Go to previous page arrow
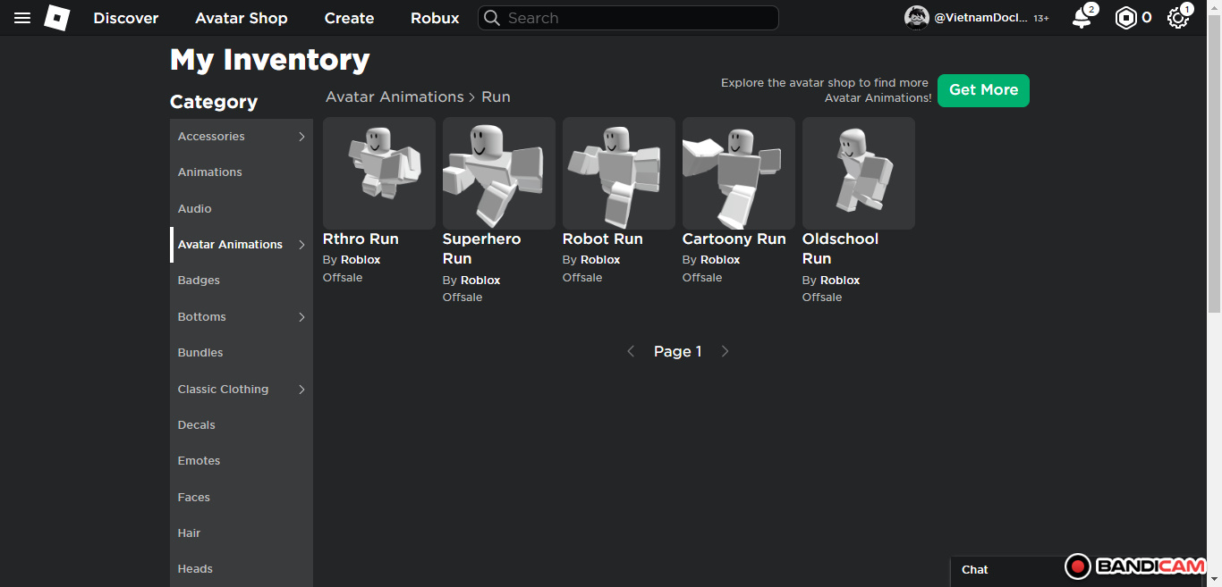The height and width of the screenshot is (587, 1222). point(631,351)
